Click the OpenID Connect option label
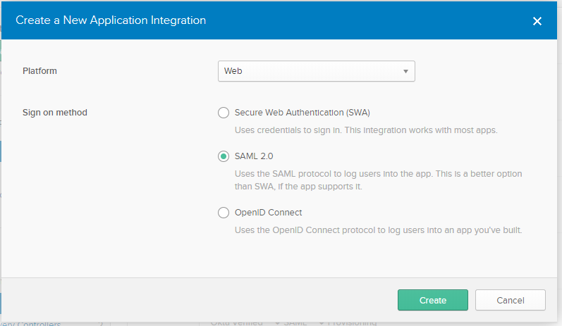The width and height of the screenshot is (562, 326). point(268,213)
